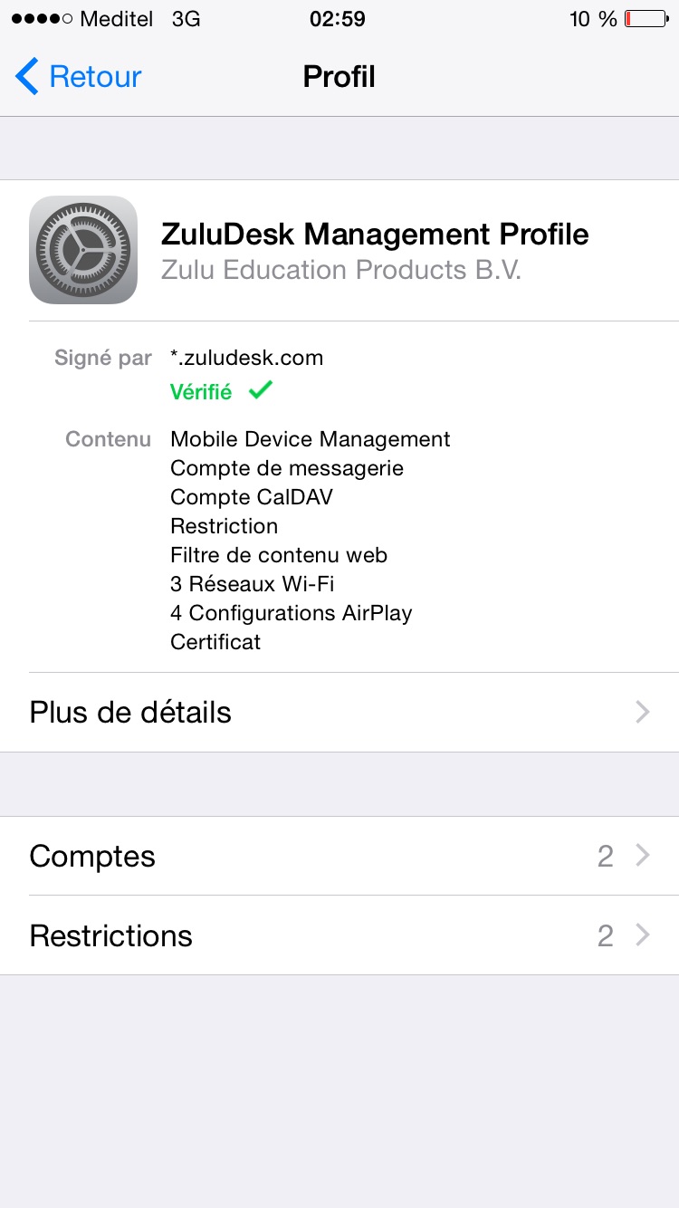
Task: Tap the 3G network indicator
Action: [184, 18]
